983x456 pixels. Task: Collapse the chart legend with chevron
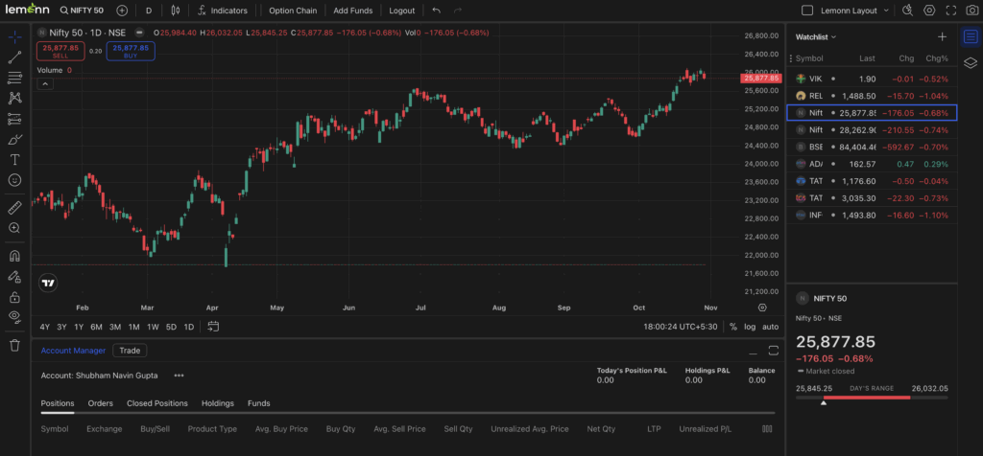tap(45, 84)
